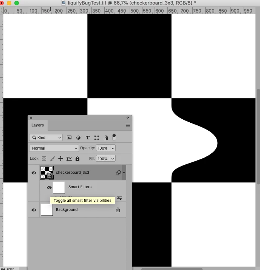Click the macOS green zoom button
The width and height of the screenshot is (260, 270).
click(x=17, y=3)
